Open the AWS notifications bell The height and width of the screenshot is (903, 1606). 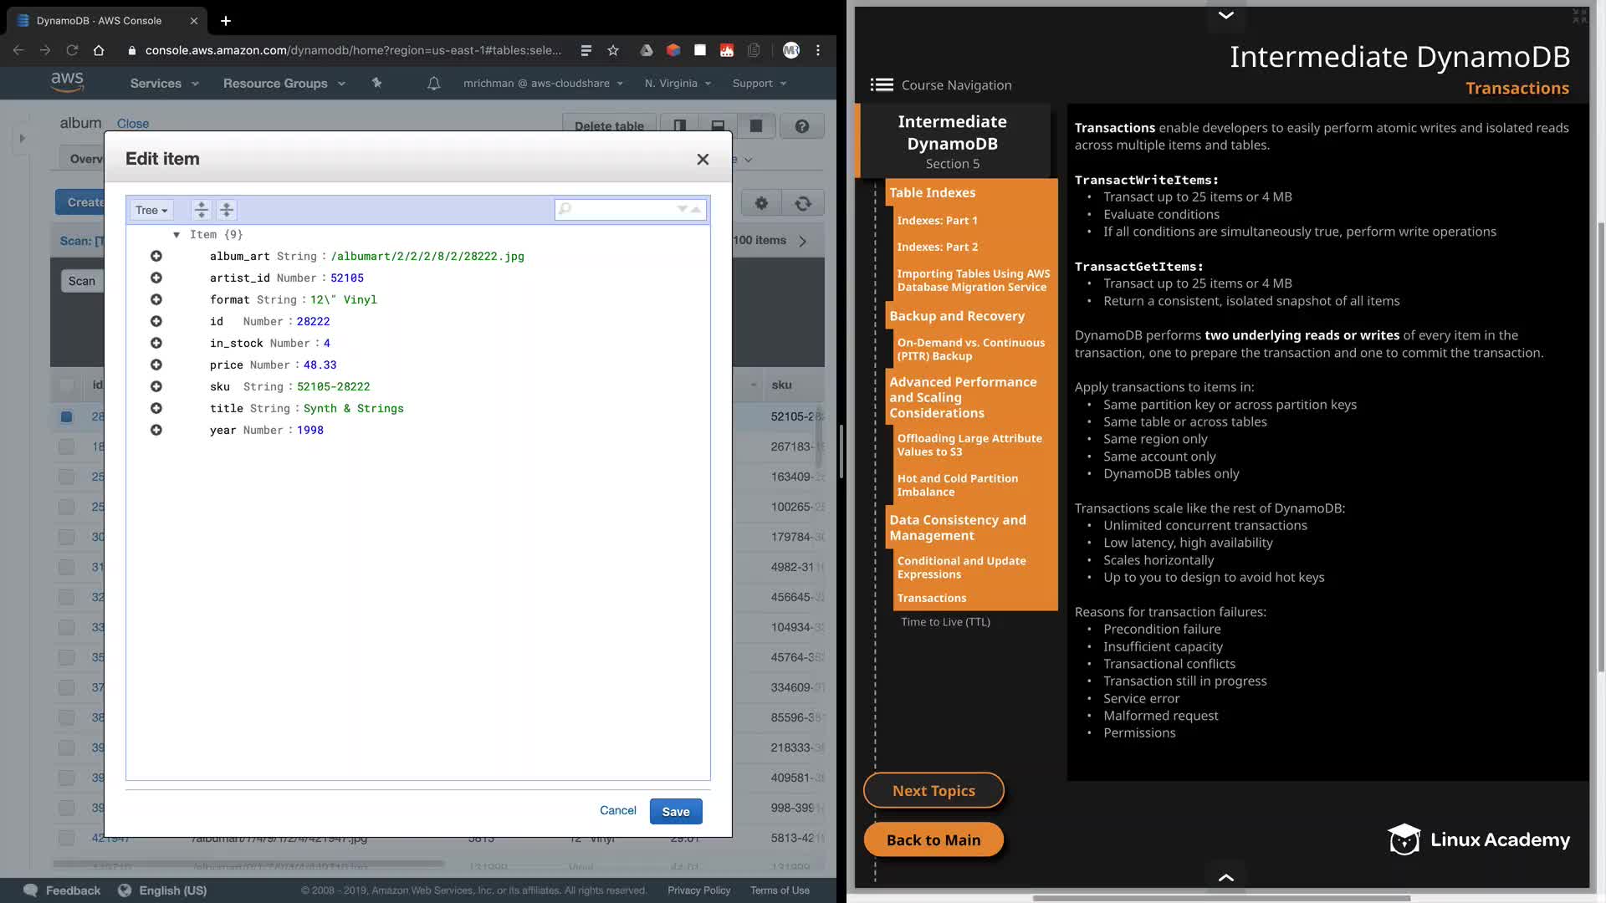pyautogui.click(x=433, y=84)
